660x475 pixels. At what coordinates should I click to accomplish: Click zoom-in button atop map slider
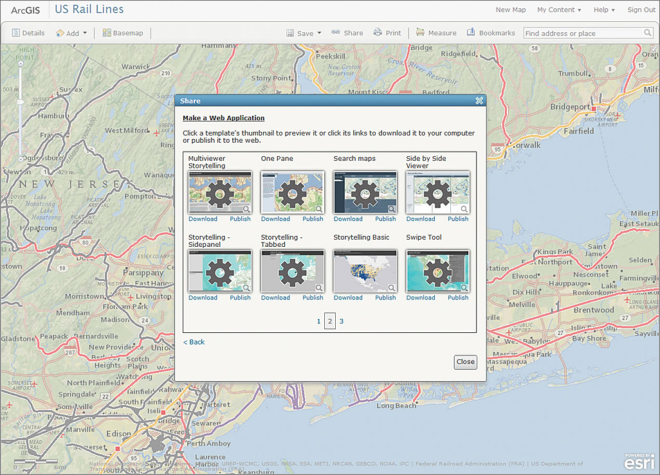tap(21, 64)
